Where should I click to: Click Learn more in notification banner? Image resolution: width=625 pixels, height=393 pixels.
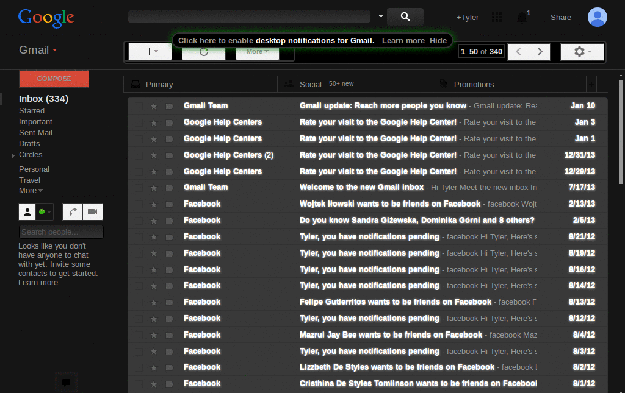[x=403, y=41]
